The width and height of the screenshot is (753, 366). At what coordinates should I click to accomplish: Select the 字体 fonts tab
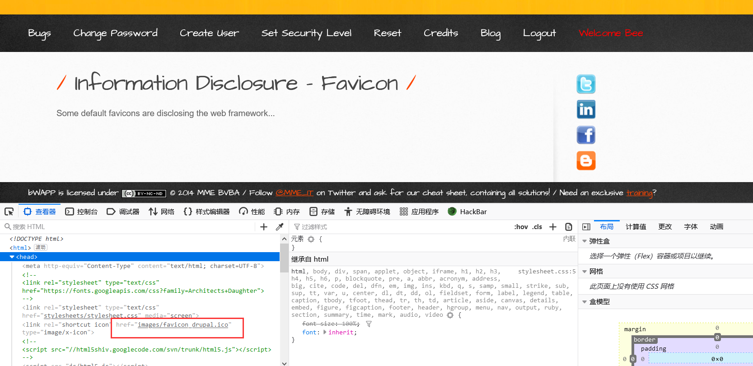[691, 227]
